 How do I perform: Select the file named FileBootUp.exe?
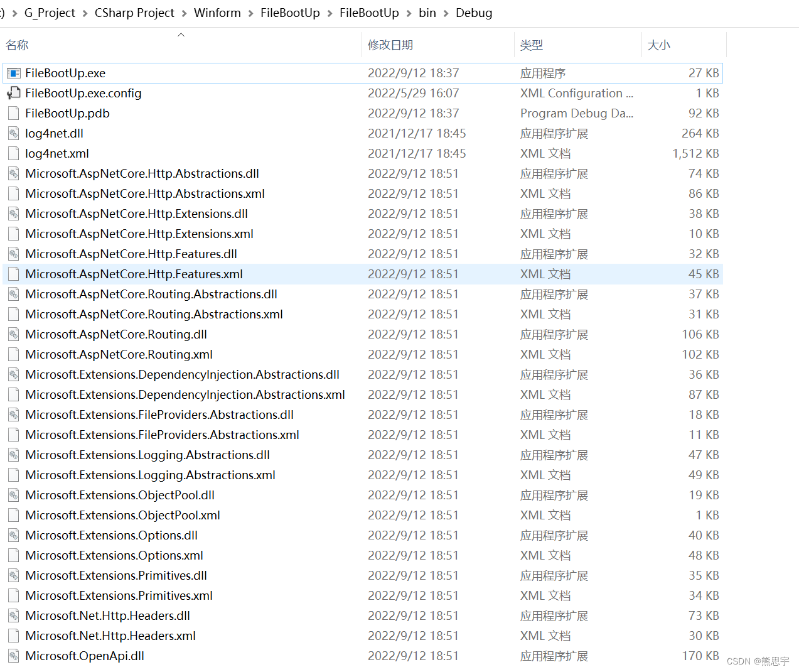pos(65,73)
